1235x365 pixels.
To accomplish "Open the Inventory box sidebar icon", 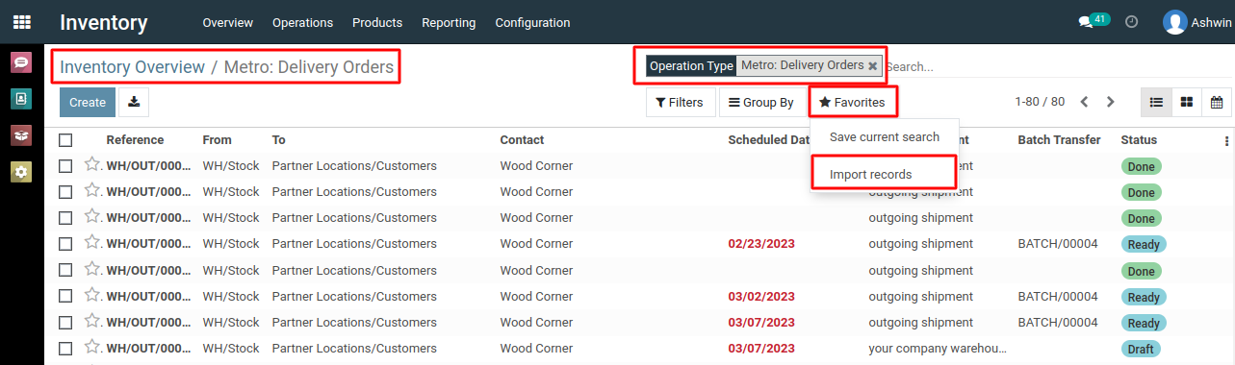I will coord(21,135).
